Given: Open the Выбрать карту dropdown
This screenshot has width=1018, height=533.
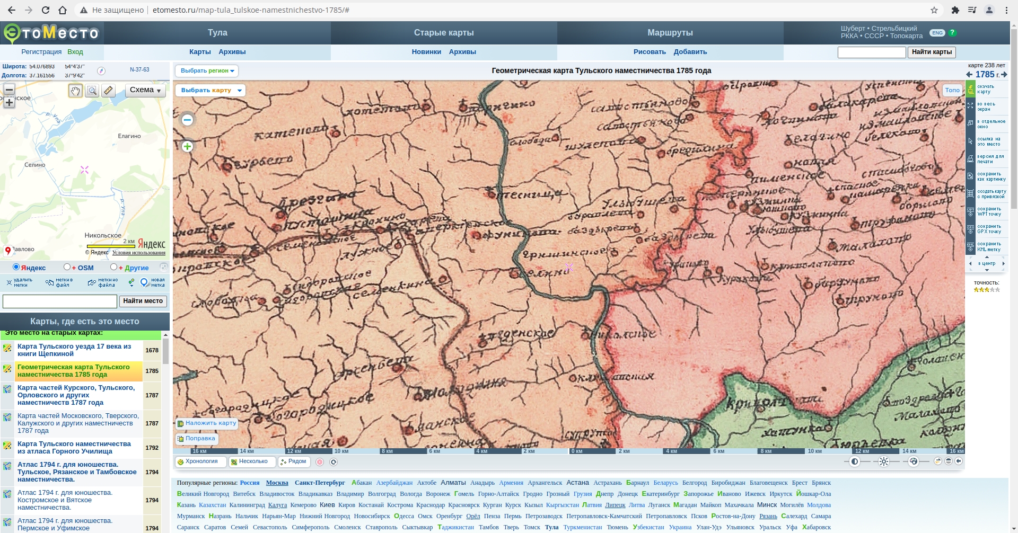Looking at the screenshot, I should coord(210,90).
